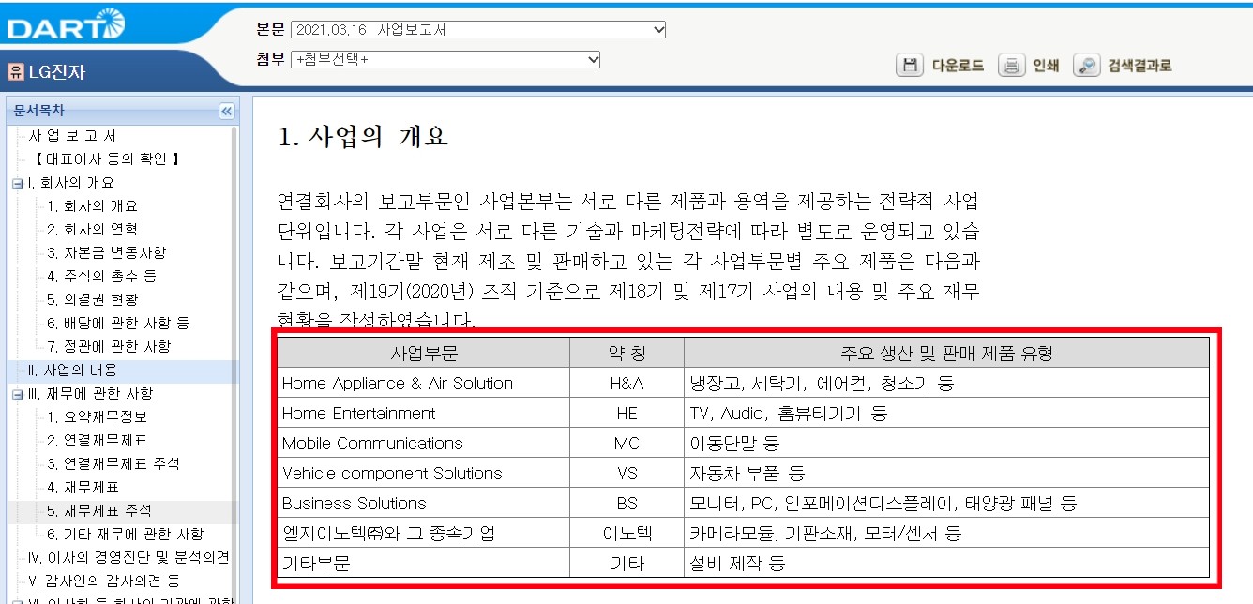This screenshot has width=1253, height=604.
Task: Click the 이노텍 abbreviation cell
Action: click(x=626, y=533)
